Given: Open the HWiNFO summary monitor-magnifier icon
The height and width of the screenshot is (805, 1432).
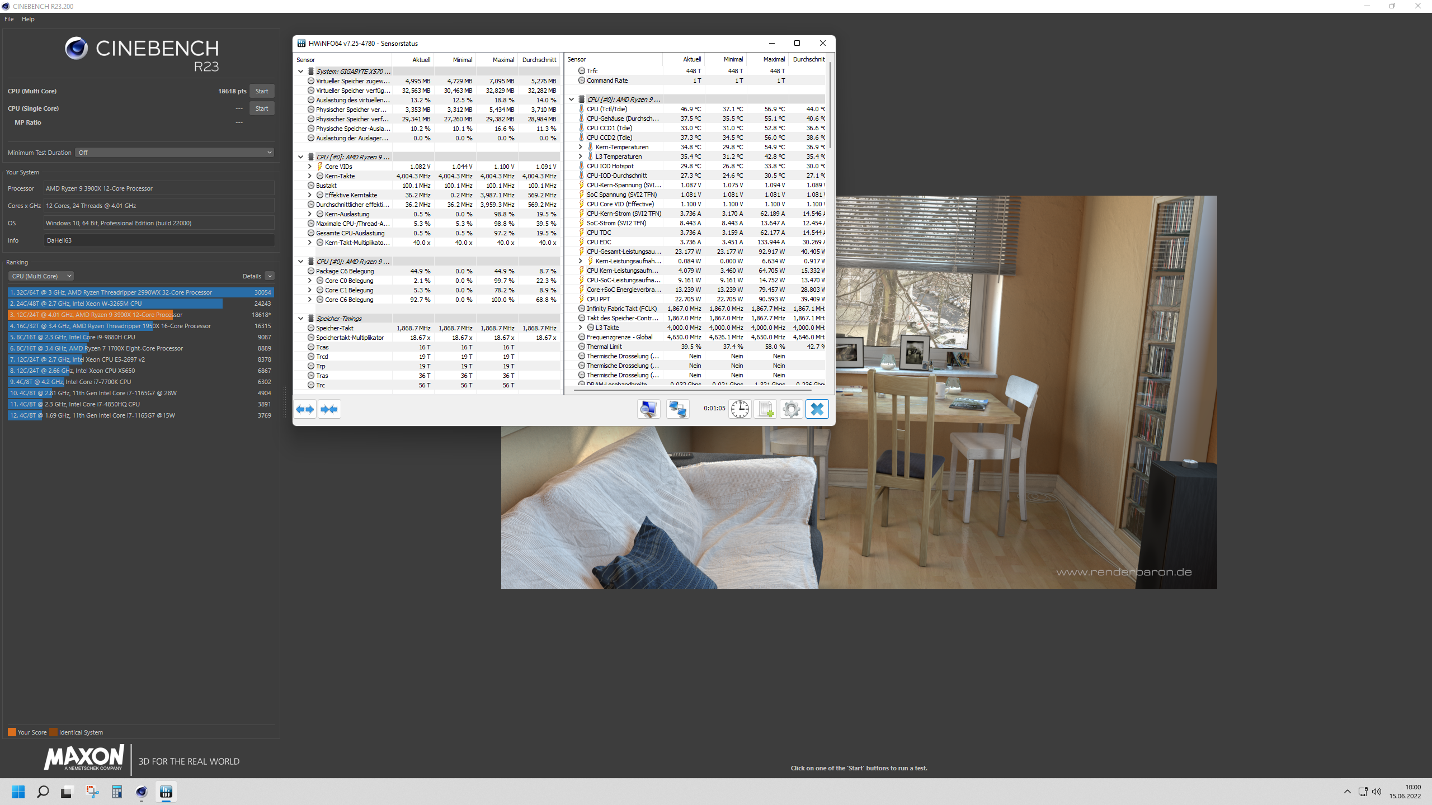Looking at the screenshot, I should [648, 409].
